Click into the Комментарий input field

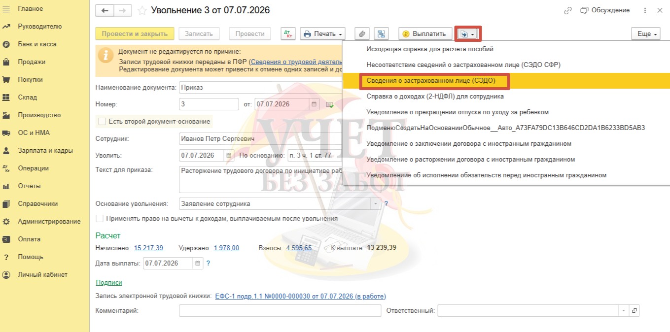[x=280, y=311]
